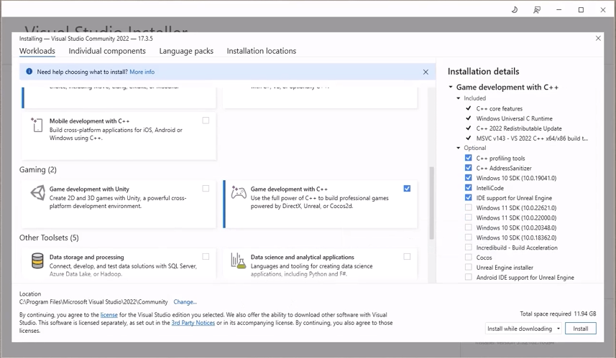Toggle dark mode via the moon icon
Viewport: 616px width, 358px height.
(514, 10)
